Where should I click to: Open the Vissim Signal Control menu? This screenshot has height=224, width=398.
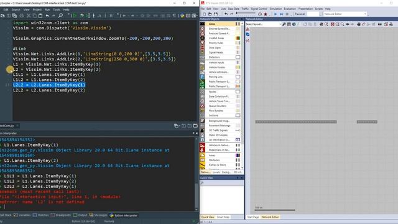(259, 9)
